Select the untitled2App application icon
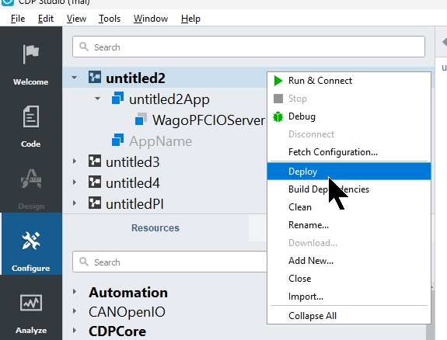Viewport: 447px width, 340px height. point(117,99)
